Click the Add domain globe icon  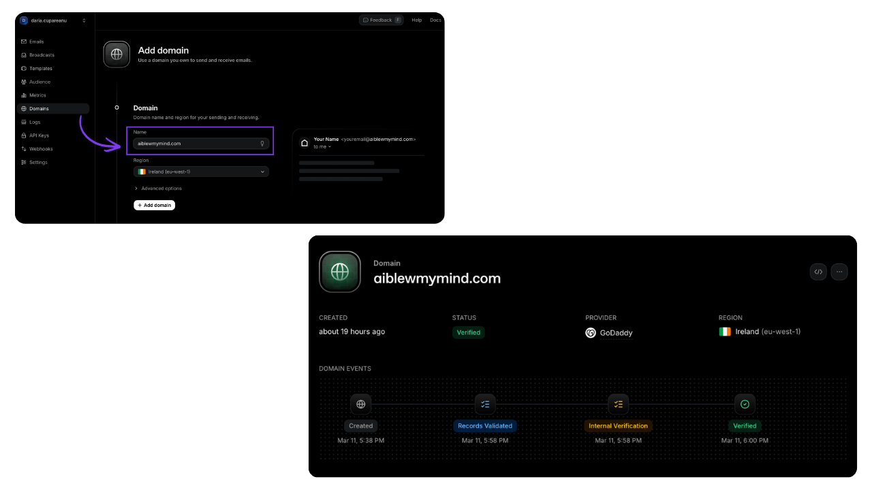pyautogui.click(x=116, y=54)
